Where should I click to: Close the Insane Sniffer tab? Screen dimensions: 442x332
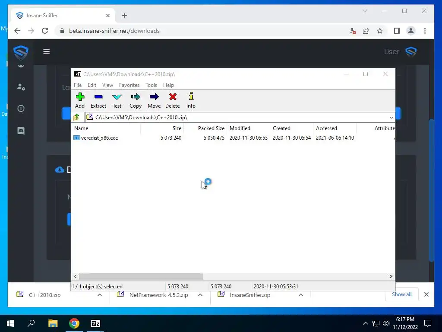(107, 16)
